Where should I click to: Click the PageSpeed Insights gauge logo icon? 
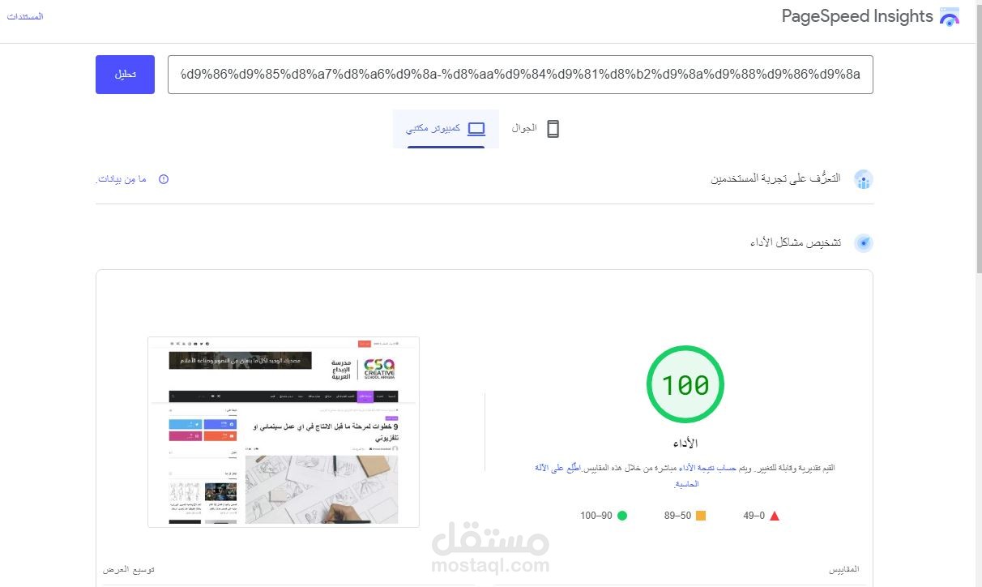point(950,15)
